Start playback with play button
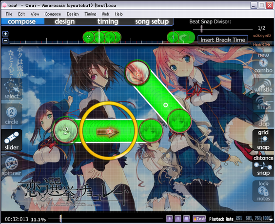Image resolution: width=275 pixels, height=224 pixels. [x=169, y=219]
